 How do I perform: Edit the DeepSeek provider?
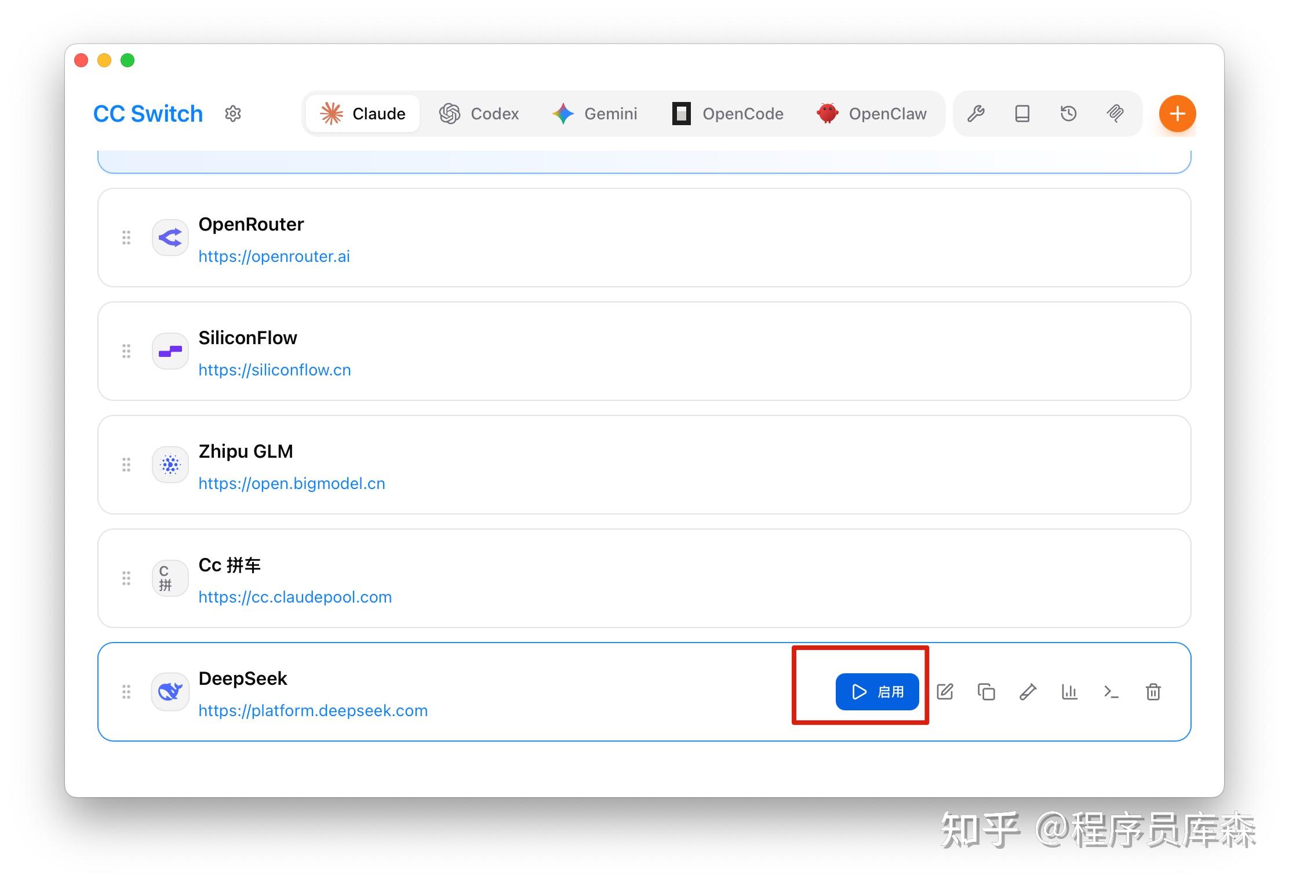(x=945, y=692)
